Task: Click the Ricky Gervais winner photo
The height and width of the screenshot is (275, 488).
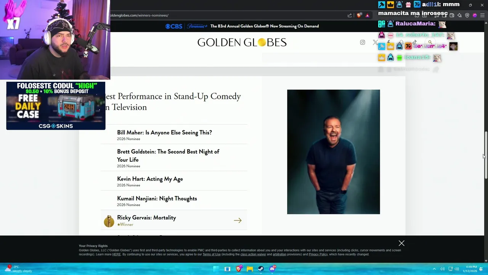Action: pyautogui.click(x=334, y=152)
